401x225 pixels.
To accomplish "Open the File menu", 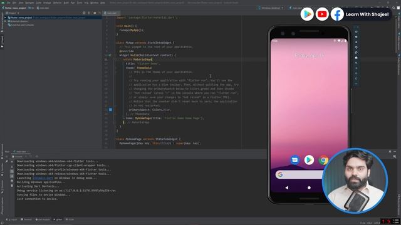I will [9, 2].
